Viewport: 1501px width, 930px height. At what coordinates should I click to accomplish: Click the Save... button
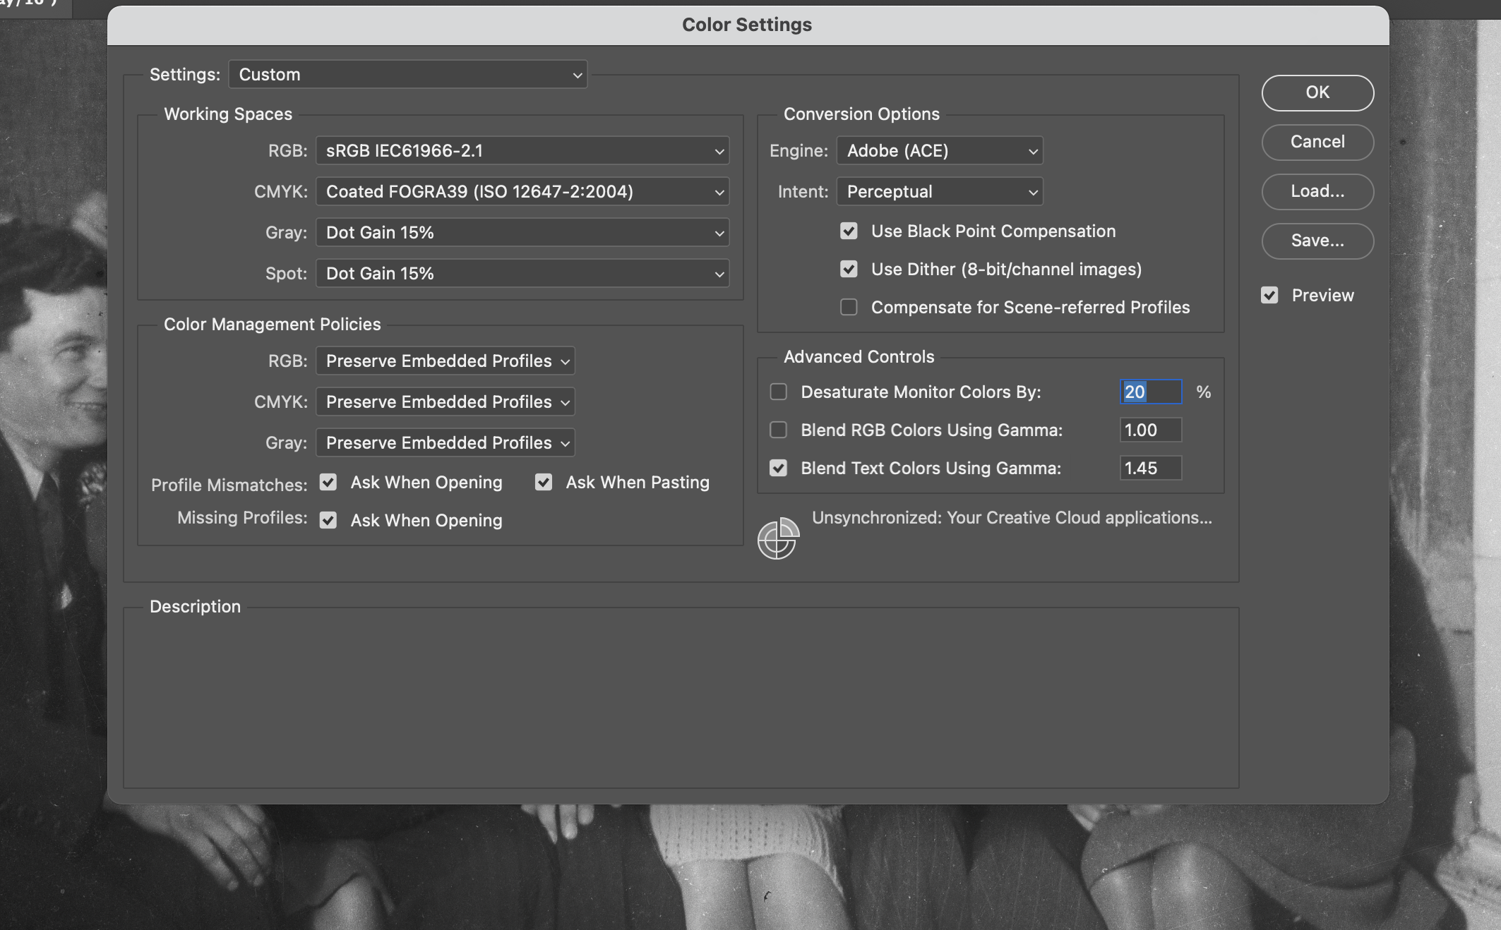click(x=1317, y=241)
